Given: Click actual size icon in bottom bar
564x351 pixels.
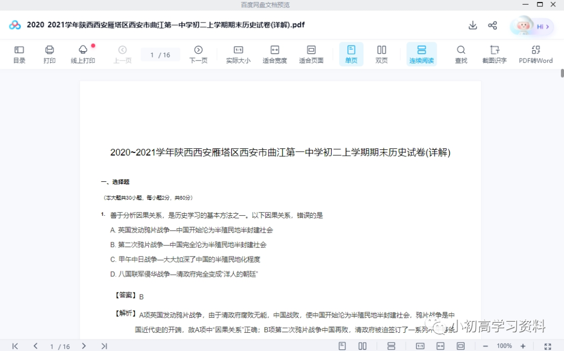Looking at the screenshot, I should coord(420,346).
